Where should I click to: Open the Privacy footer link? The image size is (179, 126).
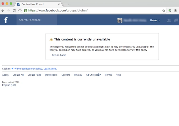78,75
